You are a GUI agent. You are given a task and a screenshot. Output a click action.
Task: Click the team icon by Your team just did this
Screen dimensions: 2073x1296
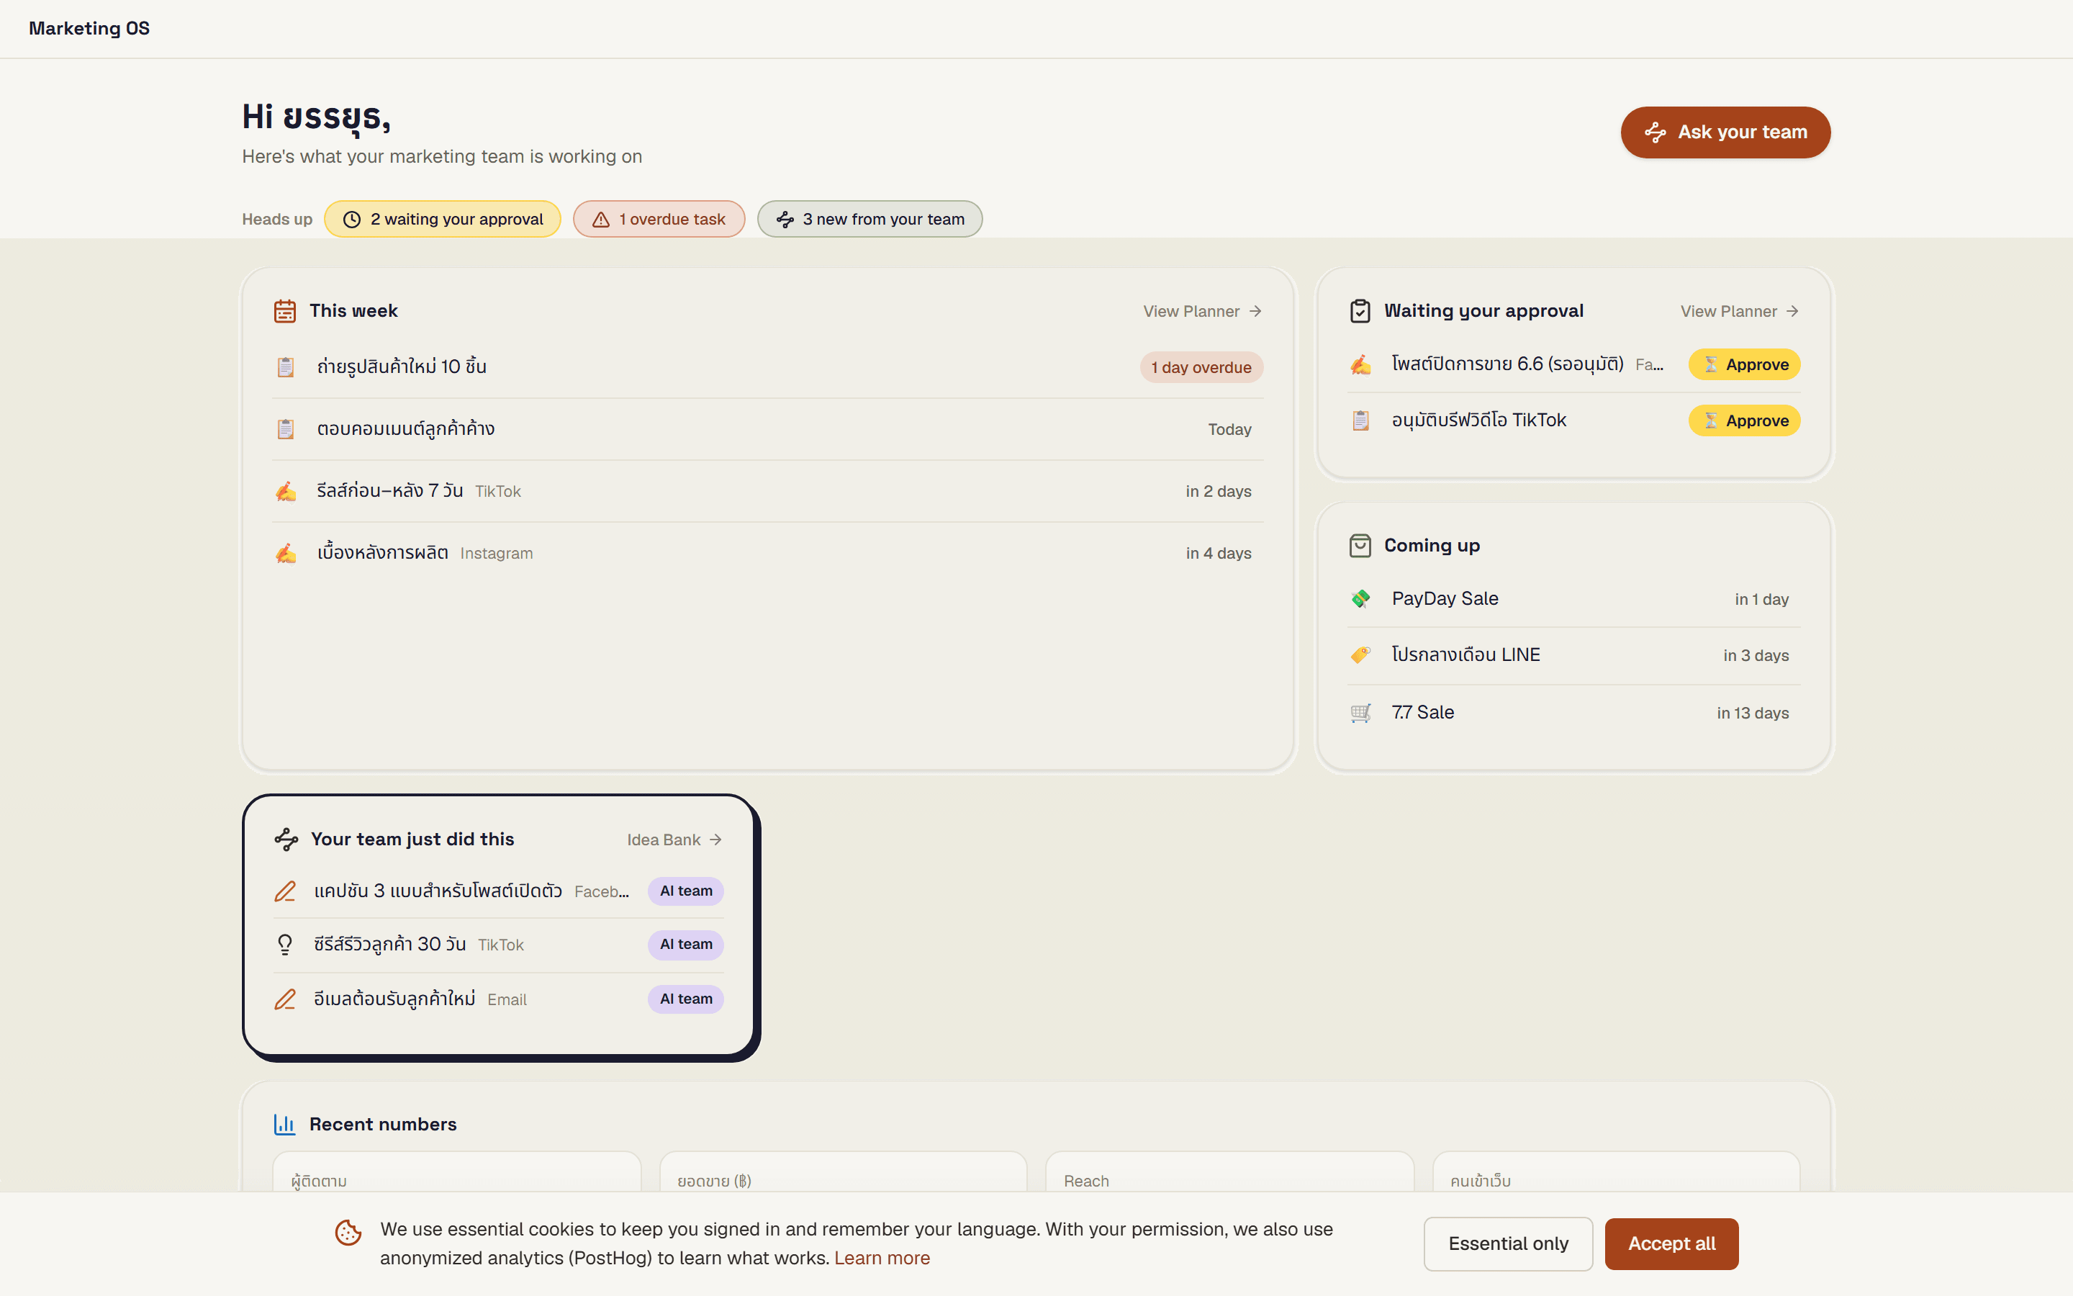[286, 839]
